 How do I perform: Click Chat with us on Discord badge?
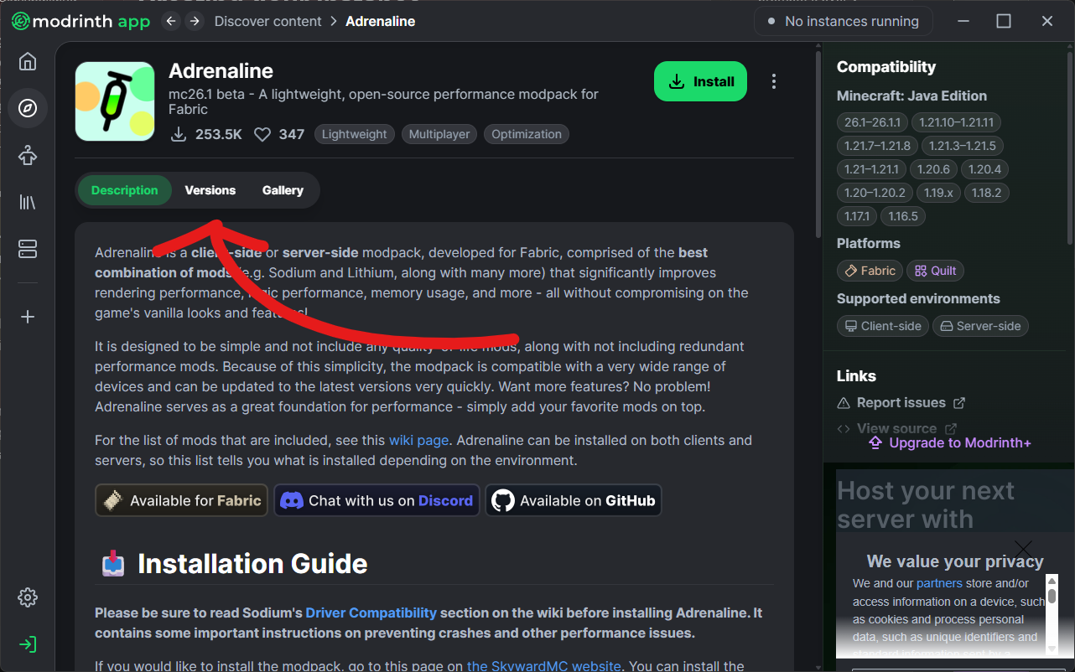tap(377, 500)
